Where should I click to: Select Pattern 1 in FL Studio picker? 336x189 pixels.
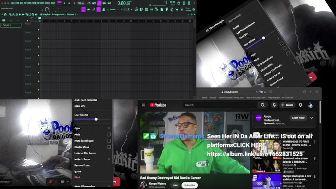[x=11, y=25]
